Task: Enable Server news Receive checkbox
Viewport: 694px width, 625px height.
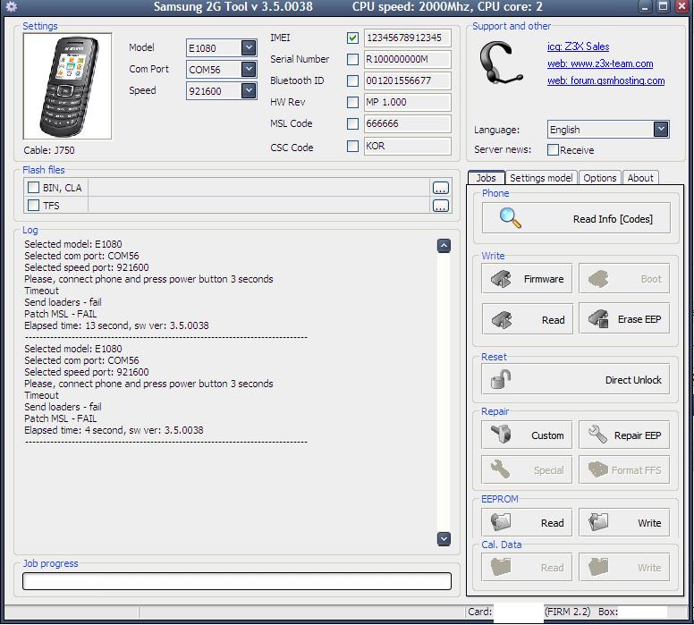Action: (x=553, y=149)
